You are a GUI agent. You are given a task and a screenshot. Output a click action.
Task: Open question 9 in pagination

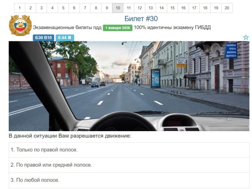click(107, 8)
